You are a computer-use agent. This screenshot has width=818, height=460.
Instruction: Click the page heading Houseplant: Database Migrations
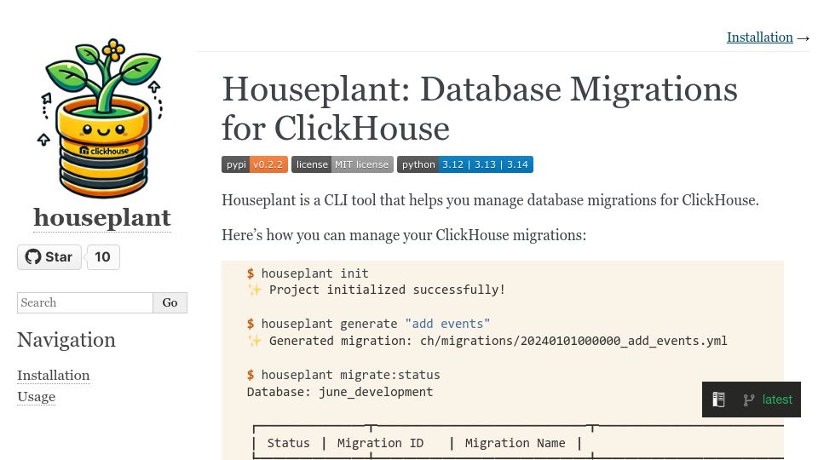480,108
